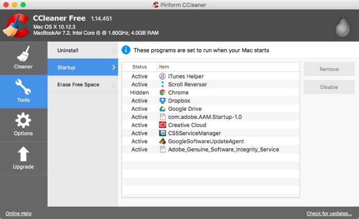Click the Piriform pear logo
The height and width of the screenshot is (219, 359).
point(343,26)
